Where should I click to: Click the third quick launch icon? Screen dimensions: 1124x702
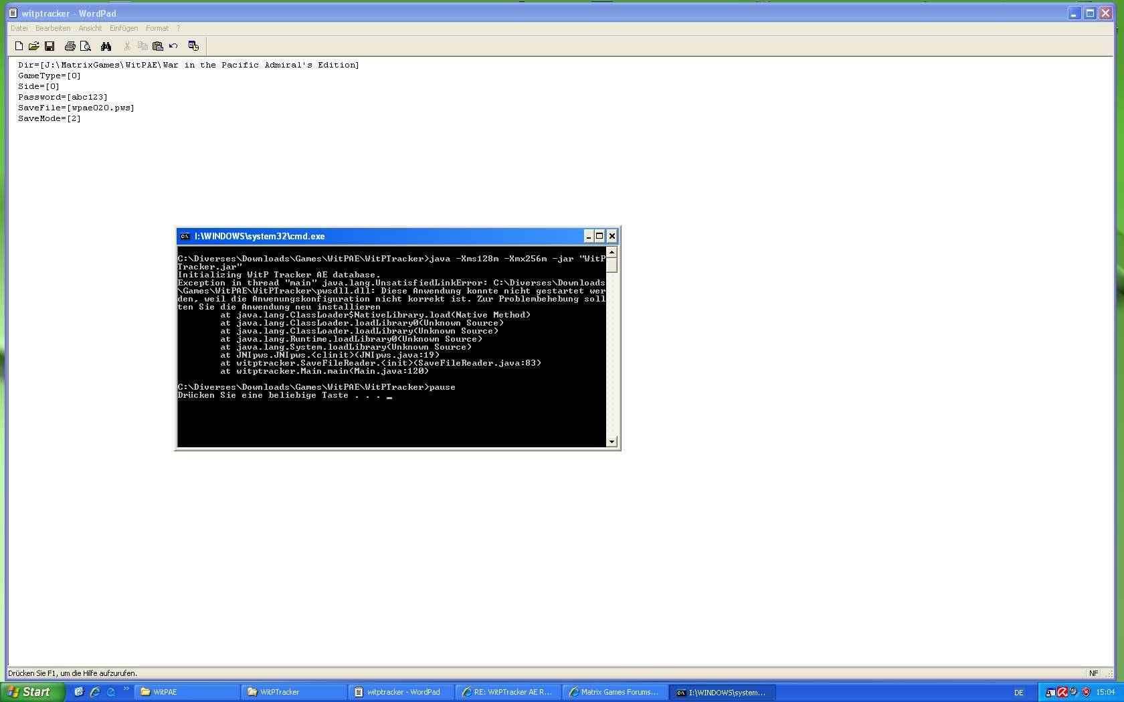point(111,692)
